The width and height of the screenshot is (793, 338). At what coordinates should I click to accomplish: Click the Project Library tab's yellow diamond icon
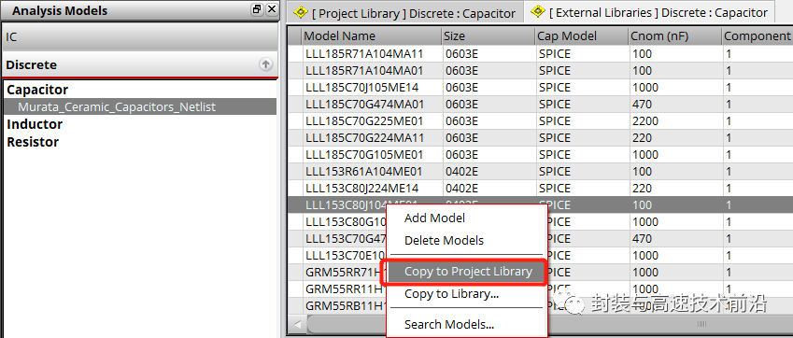coord(302,12)
